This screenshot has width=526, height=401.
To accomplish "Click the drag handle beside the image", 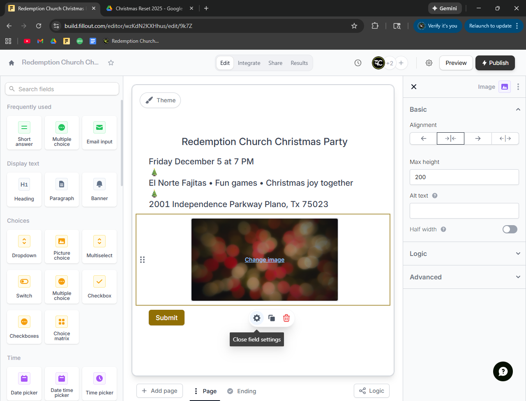I will 142,260.
